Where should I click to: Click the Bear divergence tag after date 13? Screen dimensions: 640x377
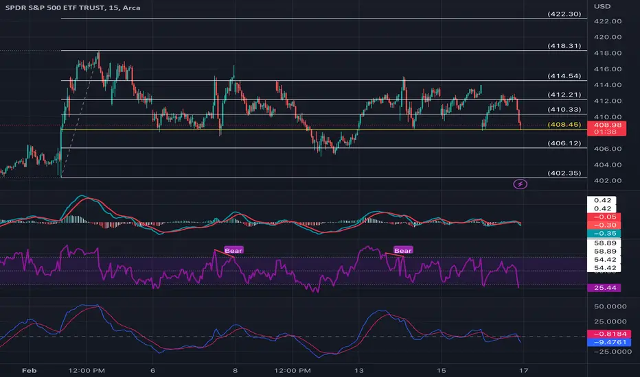403,250
